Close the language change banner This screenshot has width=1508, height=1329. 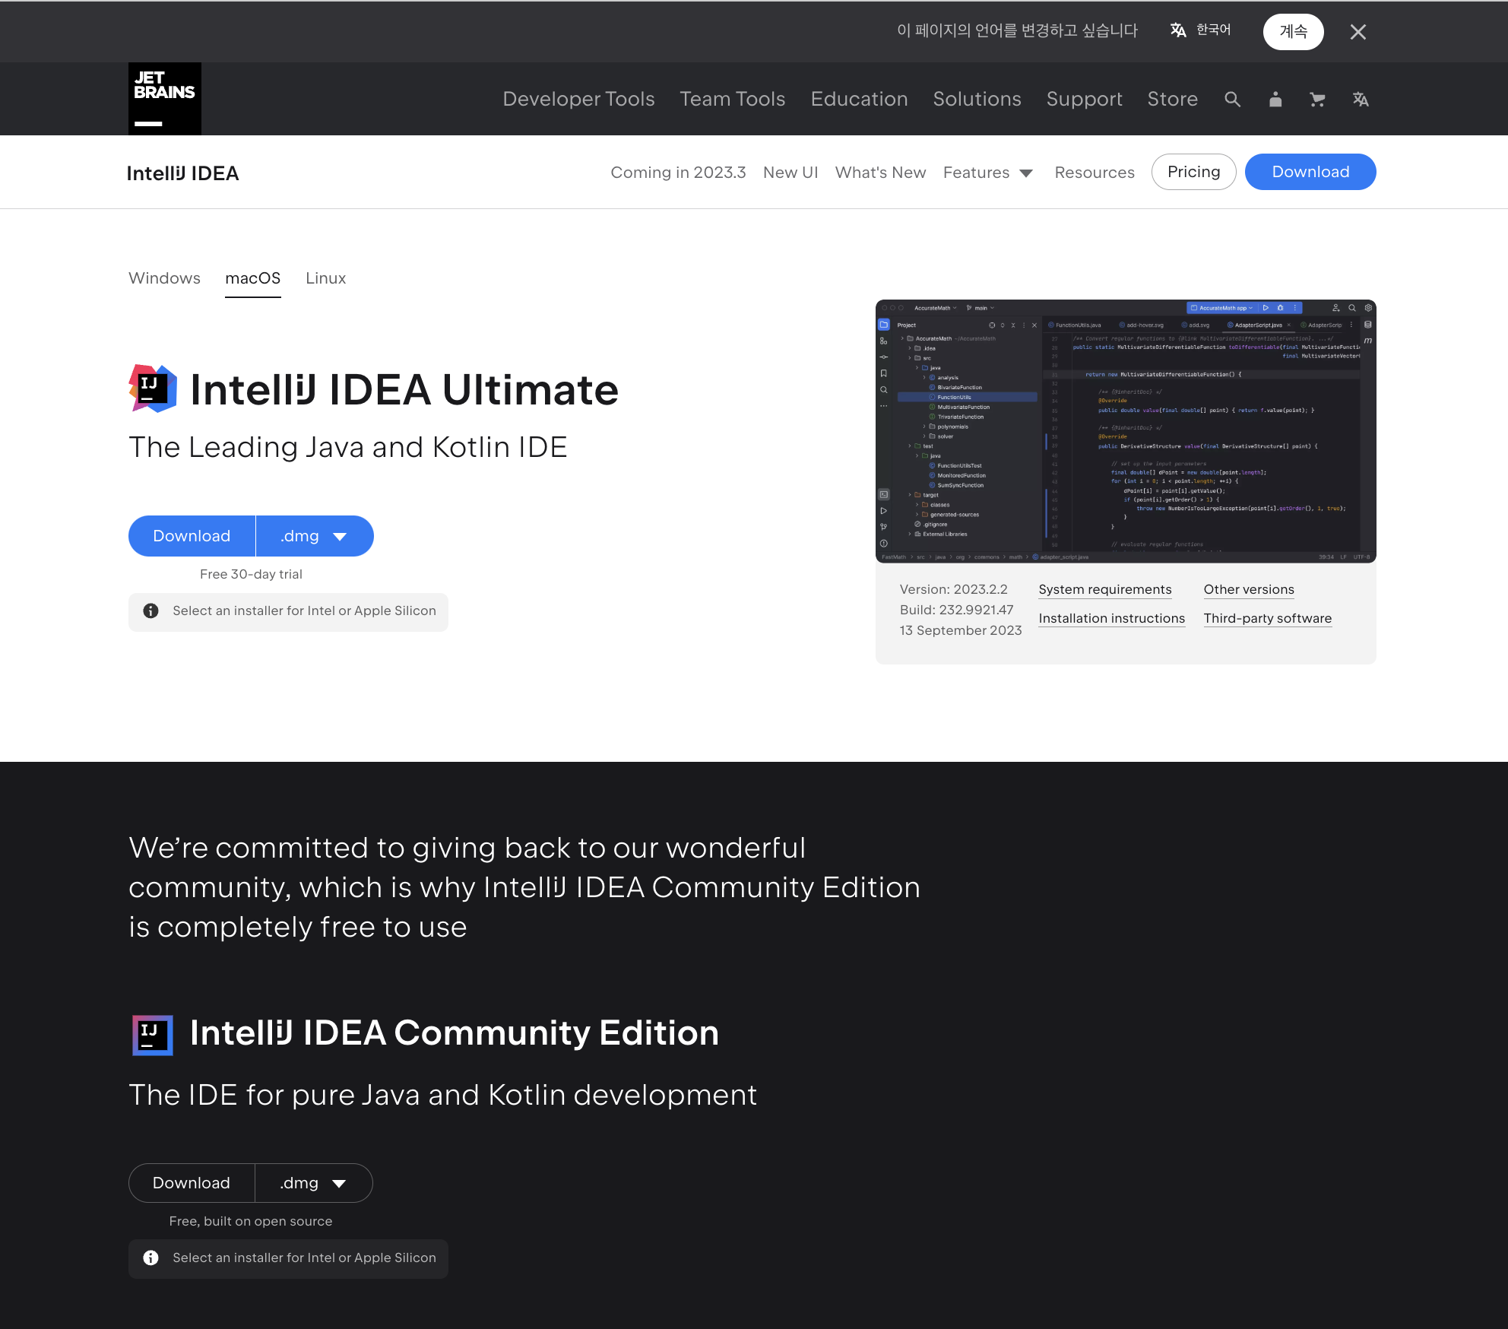(x=1358, y=32)
